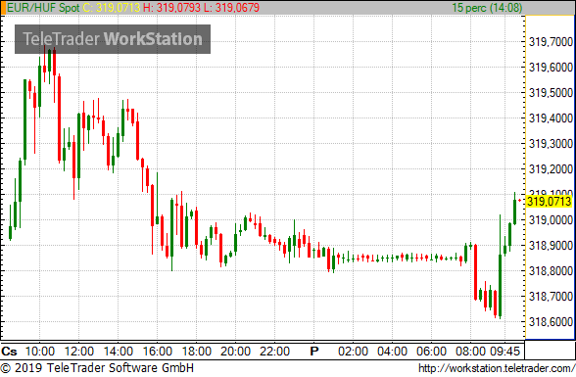Click the orange marker beside EUR/HUF title

[3, 8]
